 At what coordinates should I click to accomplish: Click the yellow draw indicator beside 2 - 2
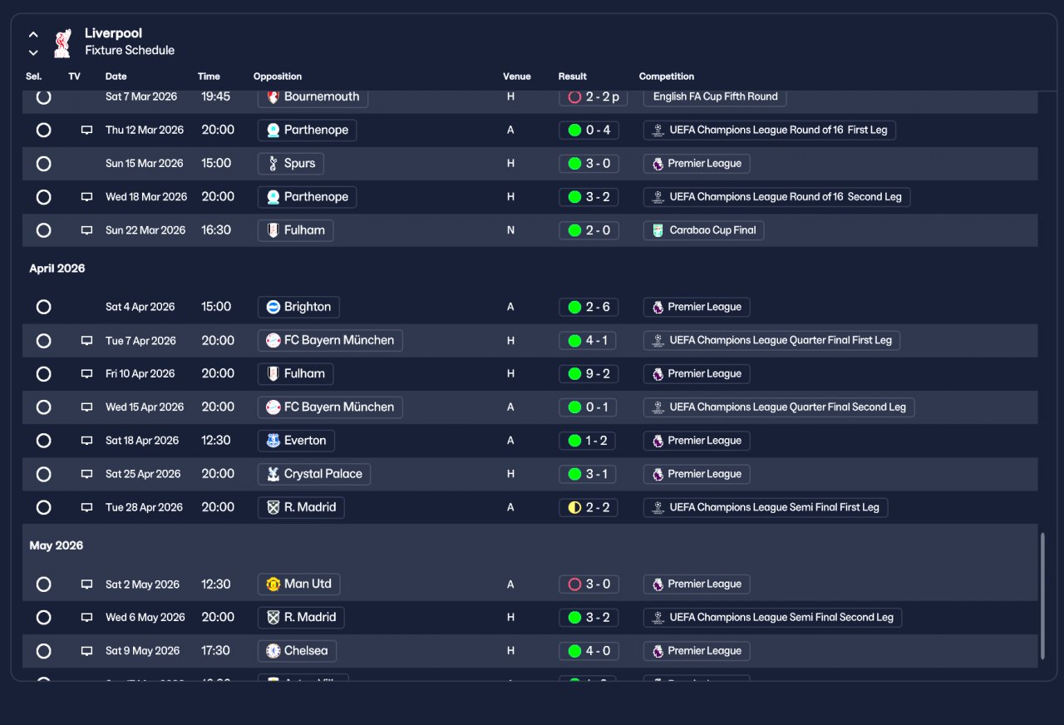(x=574, y=507)
